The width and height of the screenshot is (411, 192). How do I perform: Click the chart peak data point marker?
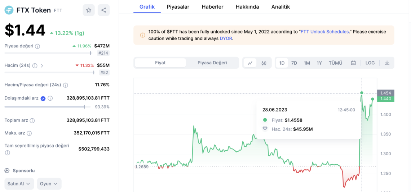(x=362, y=93)
